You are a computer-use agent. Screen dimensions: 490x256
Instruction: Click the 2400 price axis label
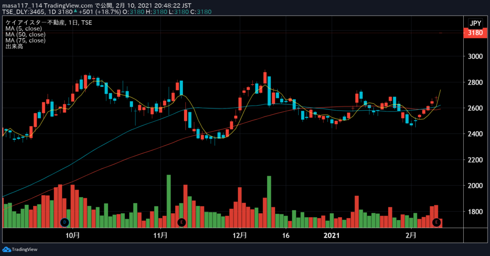click(x=475, y=134)
